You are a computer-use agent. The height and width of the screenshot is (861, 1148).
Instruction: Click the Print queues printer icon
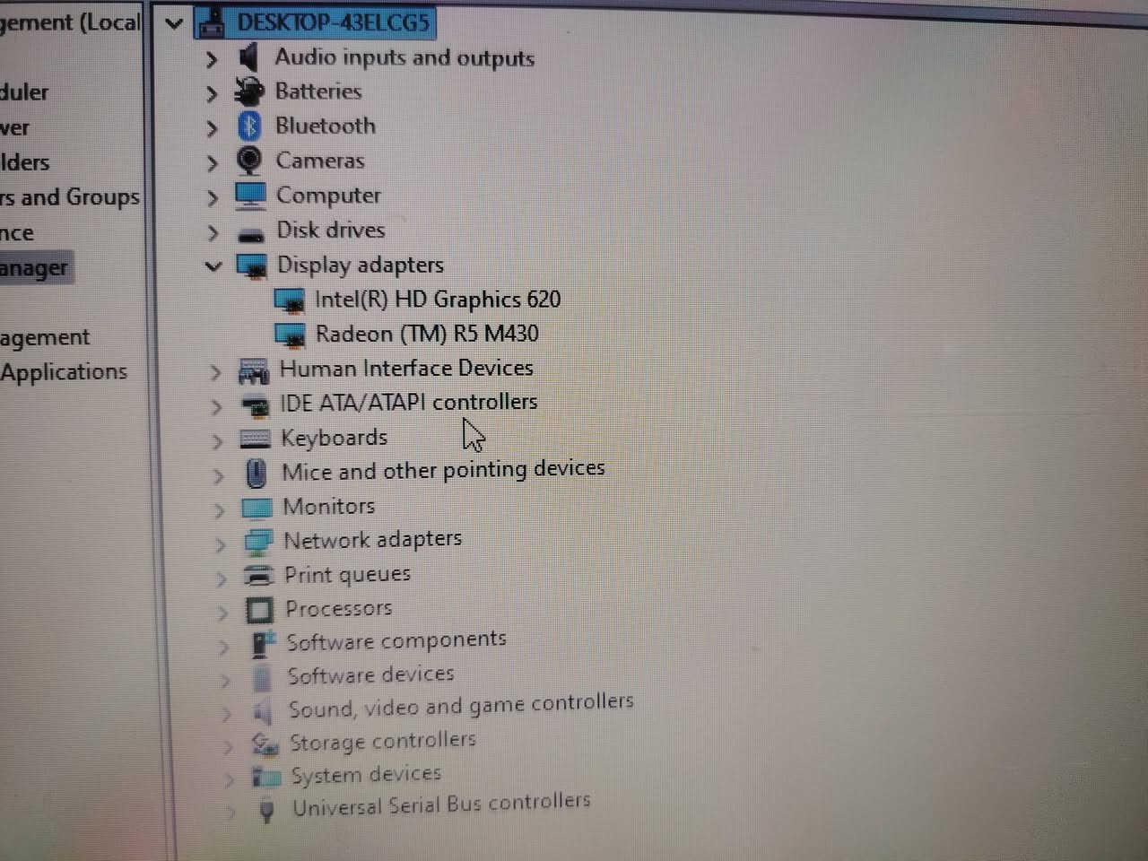point(258,576)
